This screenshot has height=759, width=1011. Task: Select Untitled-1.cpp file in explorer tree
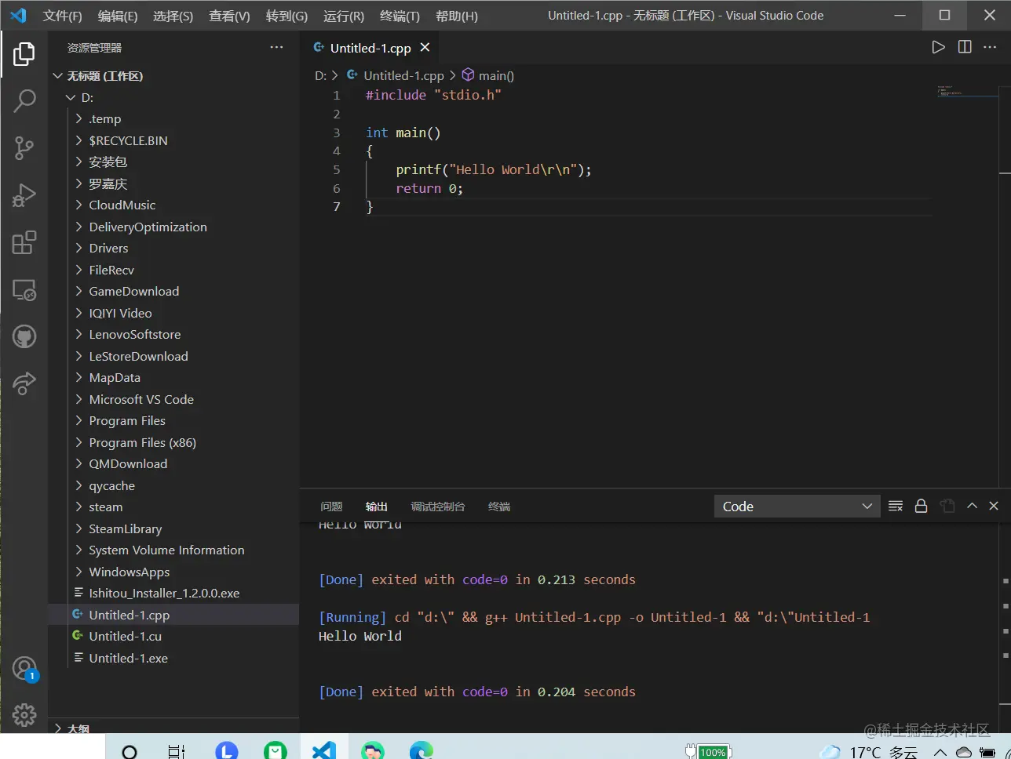pyautogui.click(x=173, y=615)
